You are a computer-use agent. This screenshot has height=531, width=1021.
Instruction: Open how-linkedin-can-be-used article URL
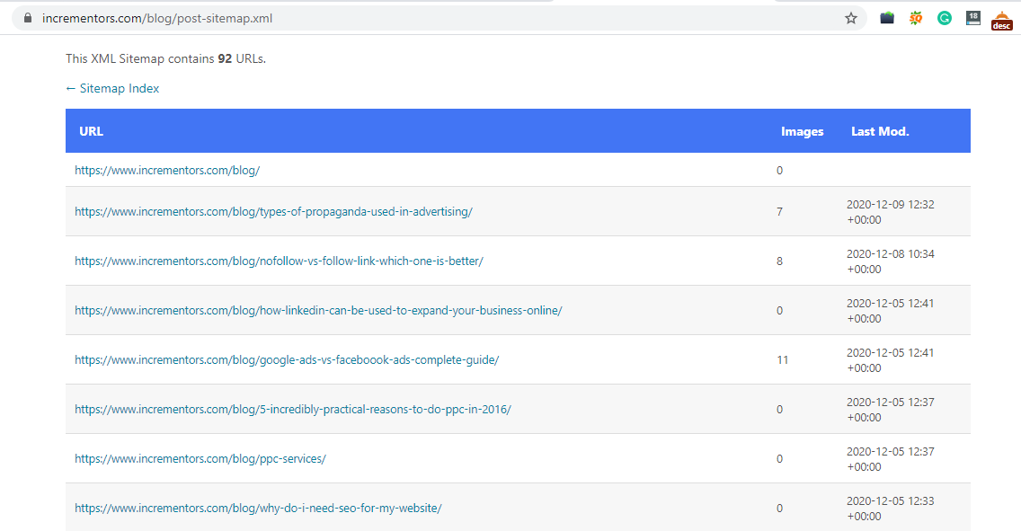pyautogui.click(x=318, y=310)
